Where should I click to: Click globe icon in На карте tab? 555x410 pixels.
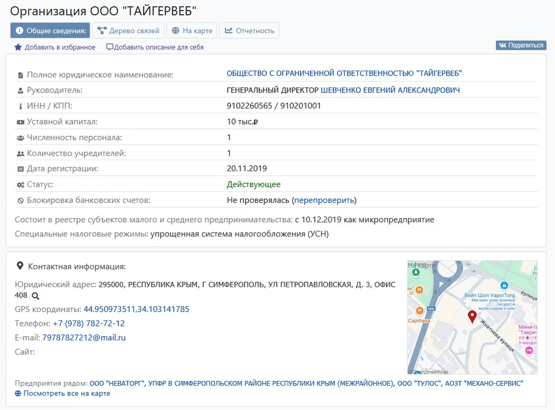175,30
